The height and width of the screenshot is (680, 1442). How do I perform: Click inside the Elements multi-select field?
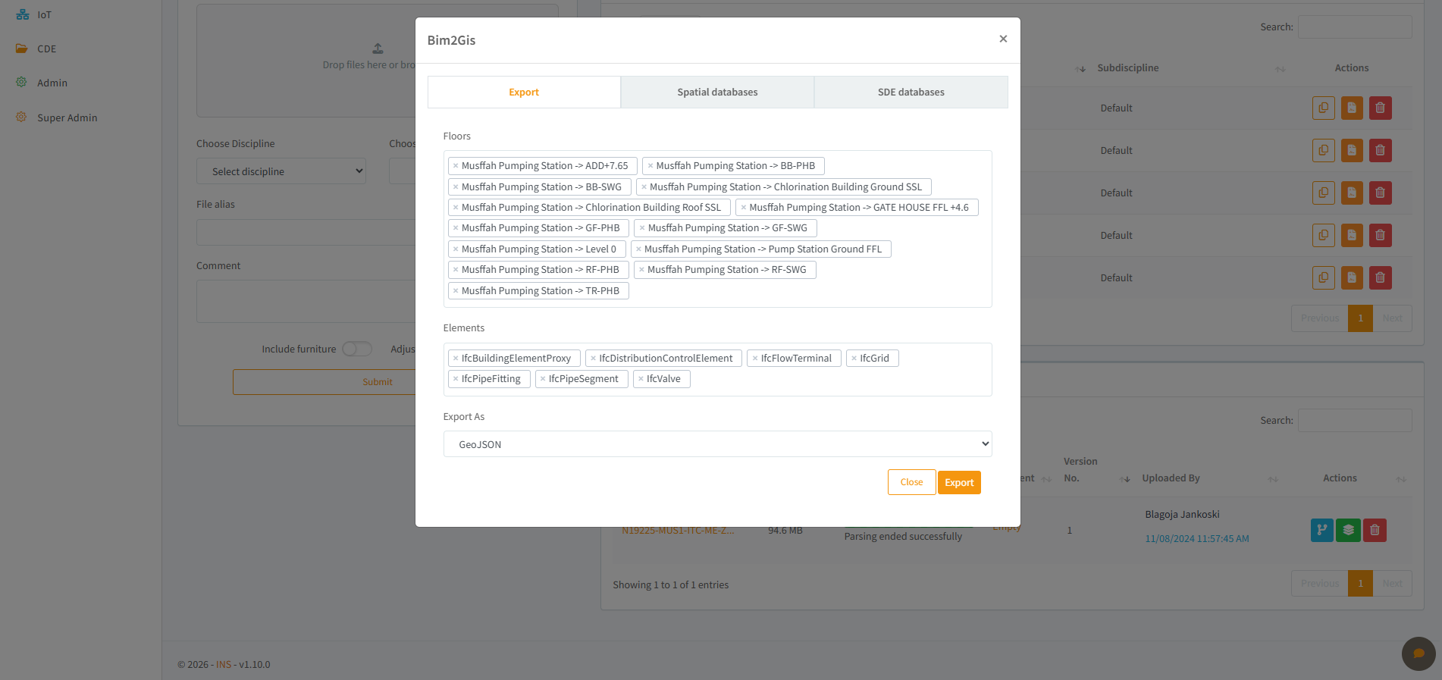coord(717,369)
